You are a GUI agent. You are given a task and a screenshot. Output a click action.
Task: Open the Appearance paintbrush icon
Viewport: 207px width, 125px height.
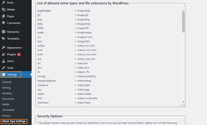point(3,48)
